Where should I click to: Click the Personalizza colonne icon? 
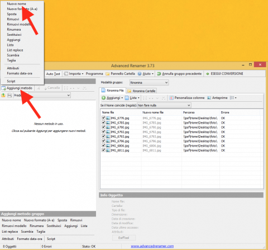[x=171, y=98]
